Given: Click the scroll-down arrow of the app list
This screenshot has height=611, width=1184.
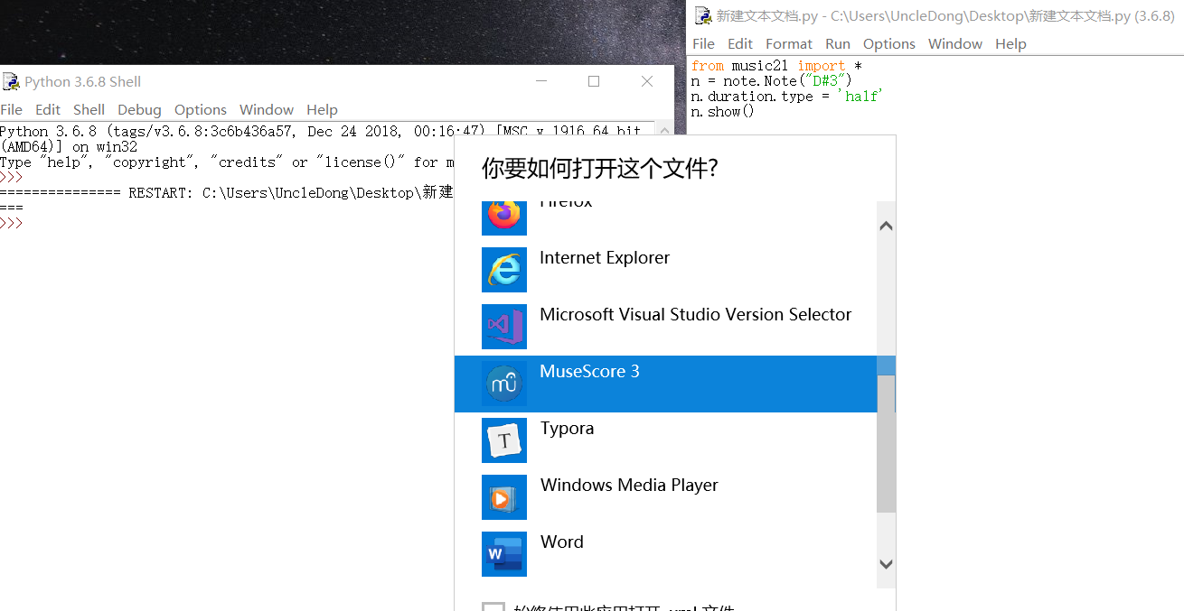Looking at the screenshot, I should pos(886,562).
